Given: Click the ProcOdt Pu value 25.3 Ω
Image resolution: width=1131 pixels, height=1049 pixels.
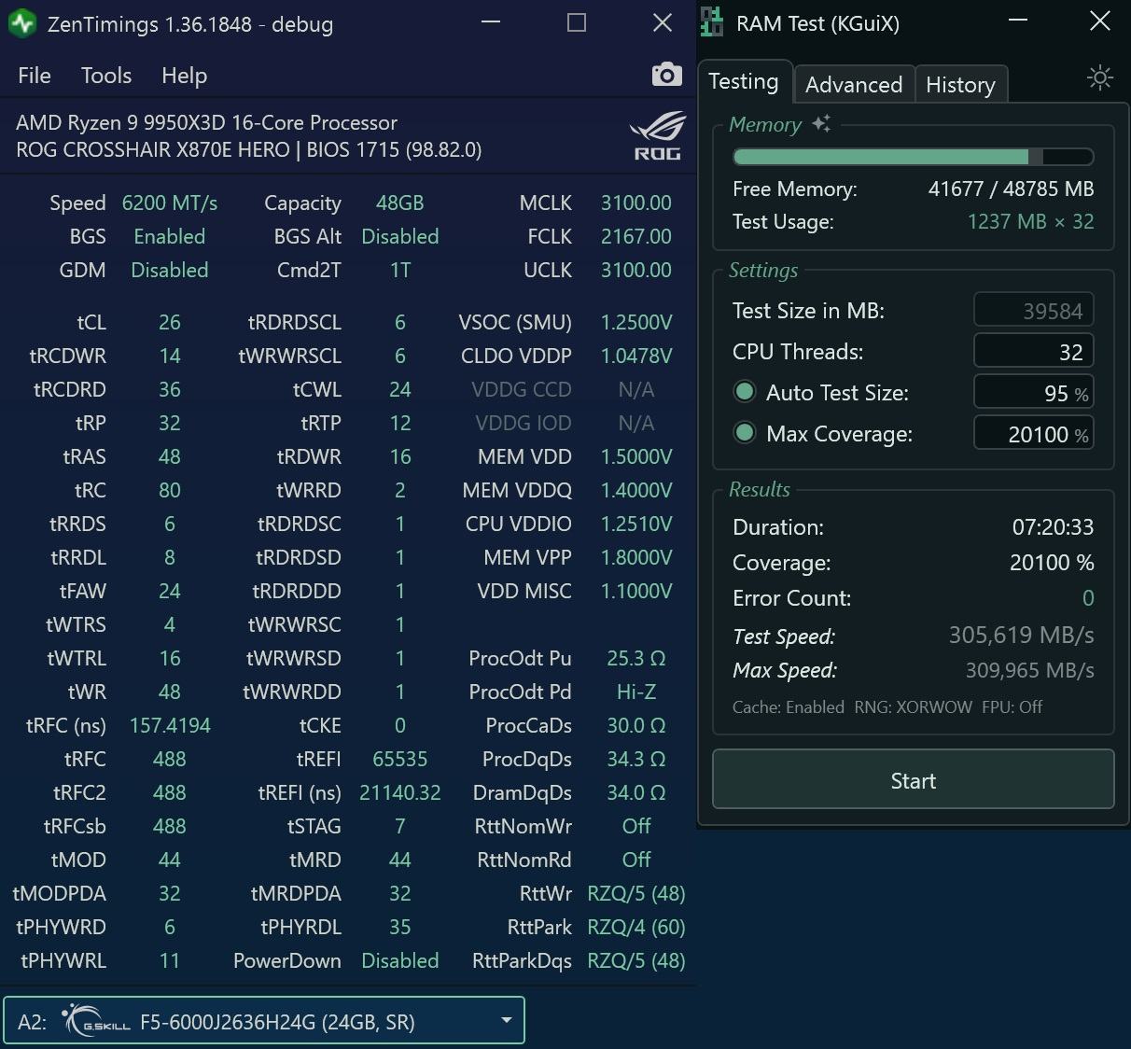Looking at the screenshot, I should point(635,658).
